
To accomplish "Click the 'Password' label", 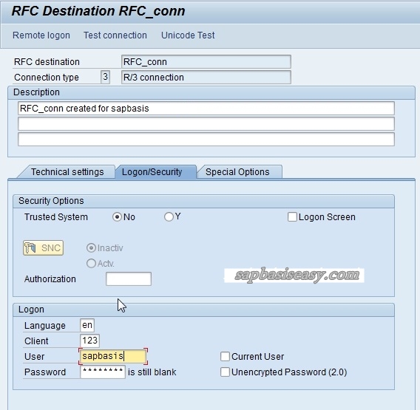I will coord(45,372).
